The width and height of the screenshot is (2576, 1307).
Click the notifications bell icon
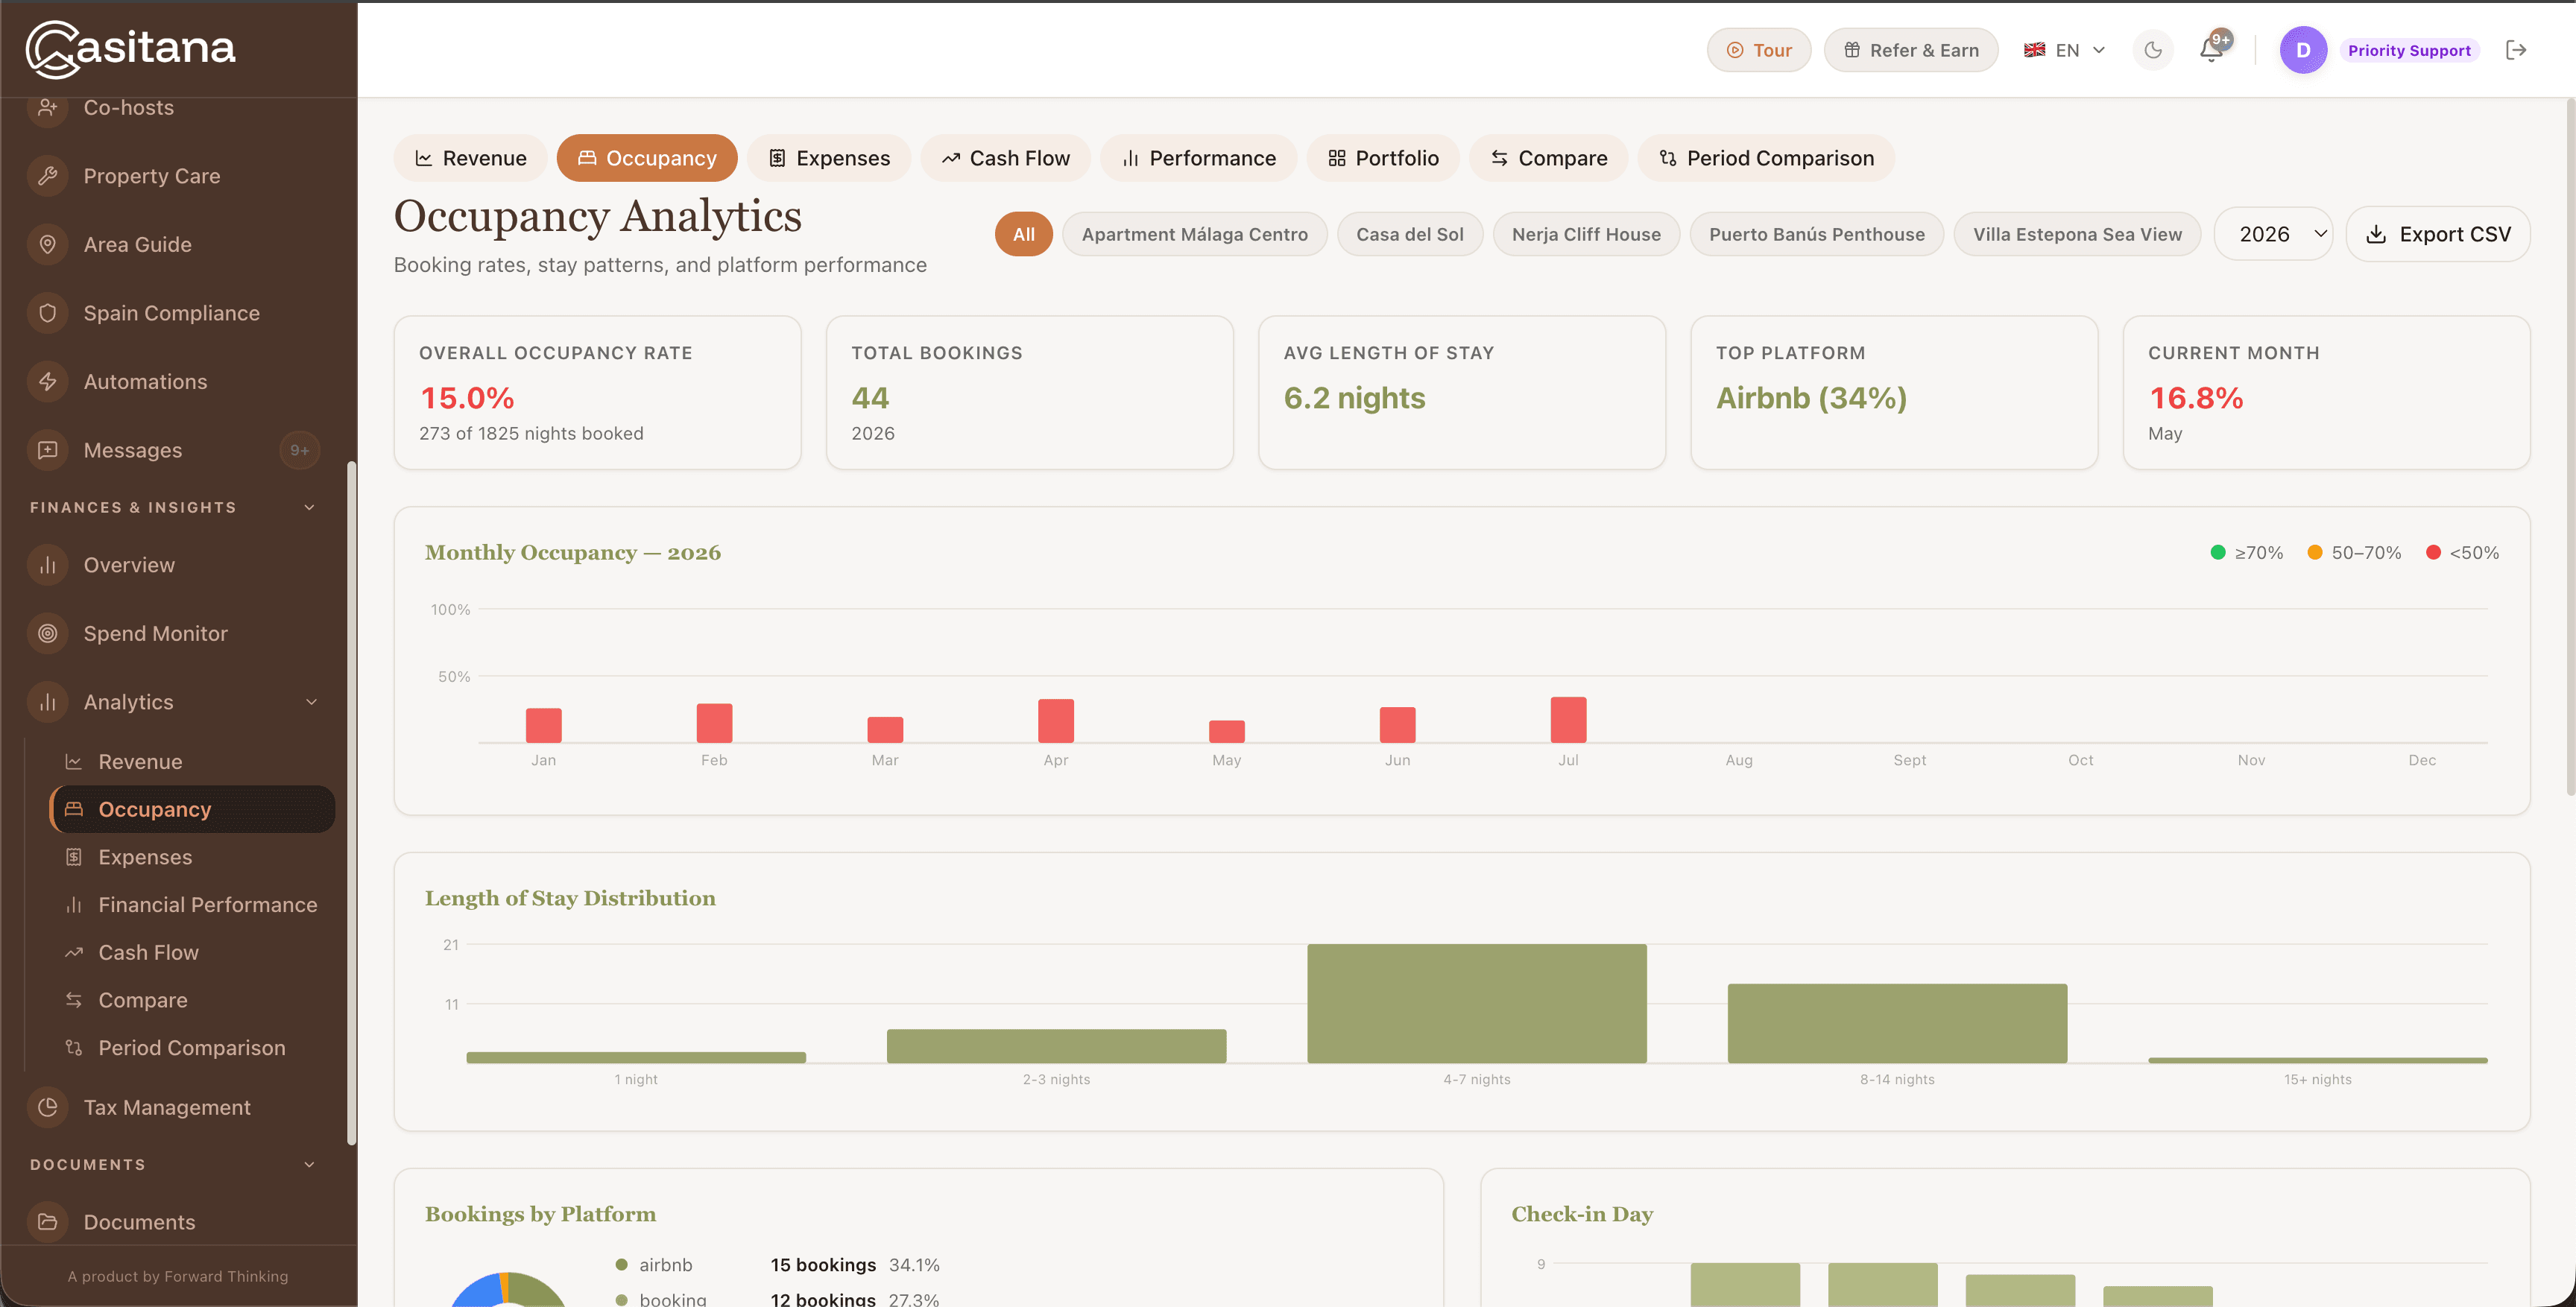click(2211, 50)
